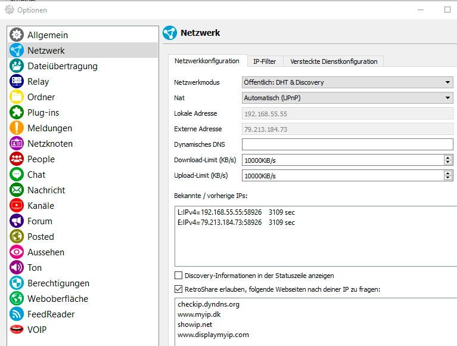Image resolution: width=457 pixels, height=346 pixels.
Task: Click the Dynamisches DNS input field
Action: 347,144
